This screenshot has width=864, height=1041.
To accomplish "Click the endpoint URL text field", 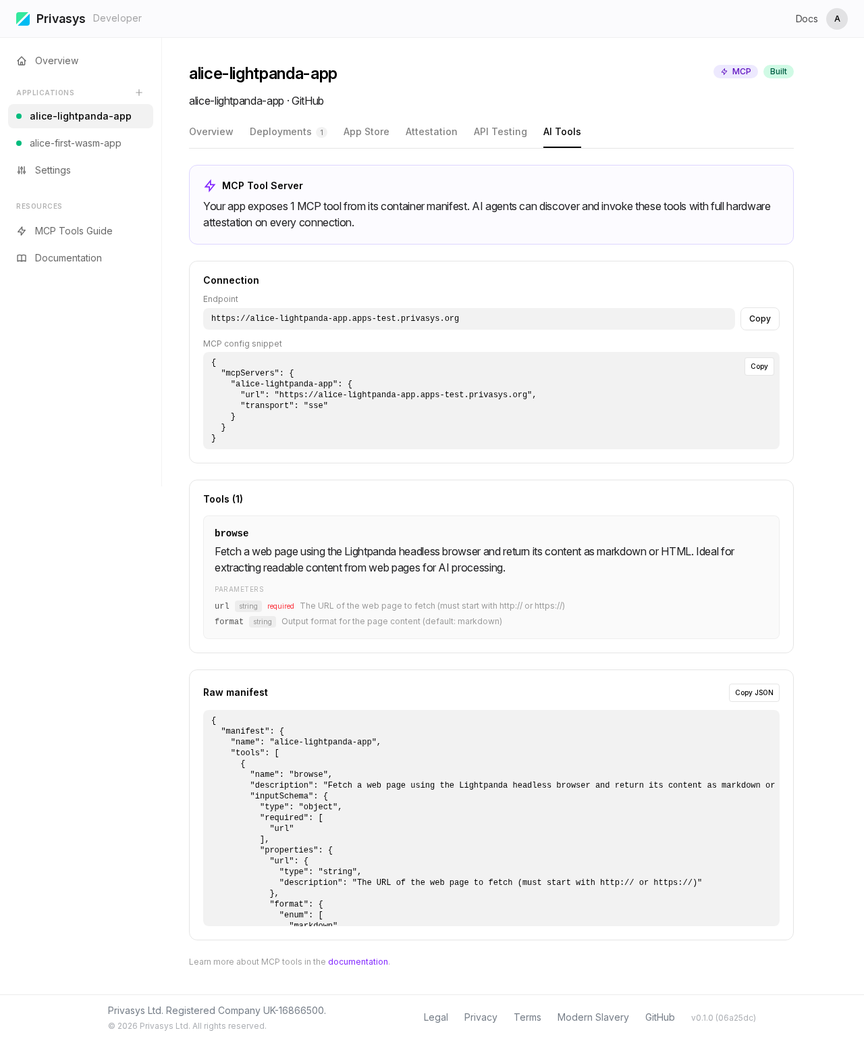I will tap(468, 318).
